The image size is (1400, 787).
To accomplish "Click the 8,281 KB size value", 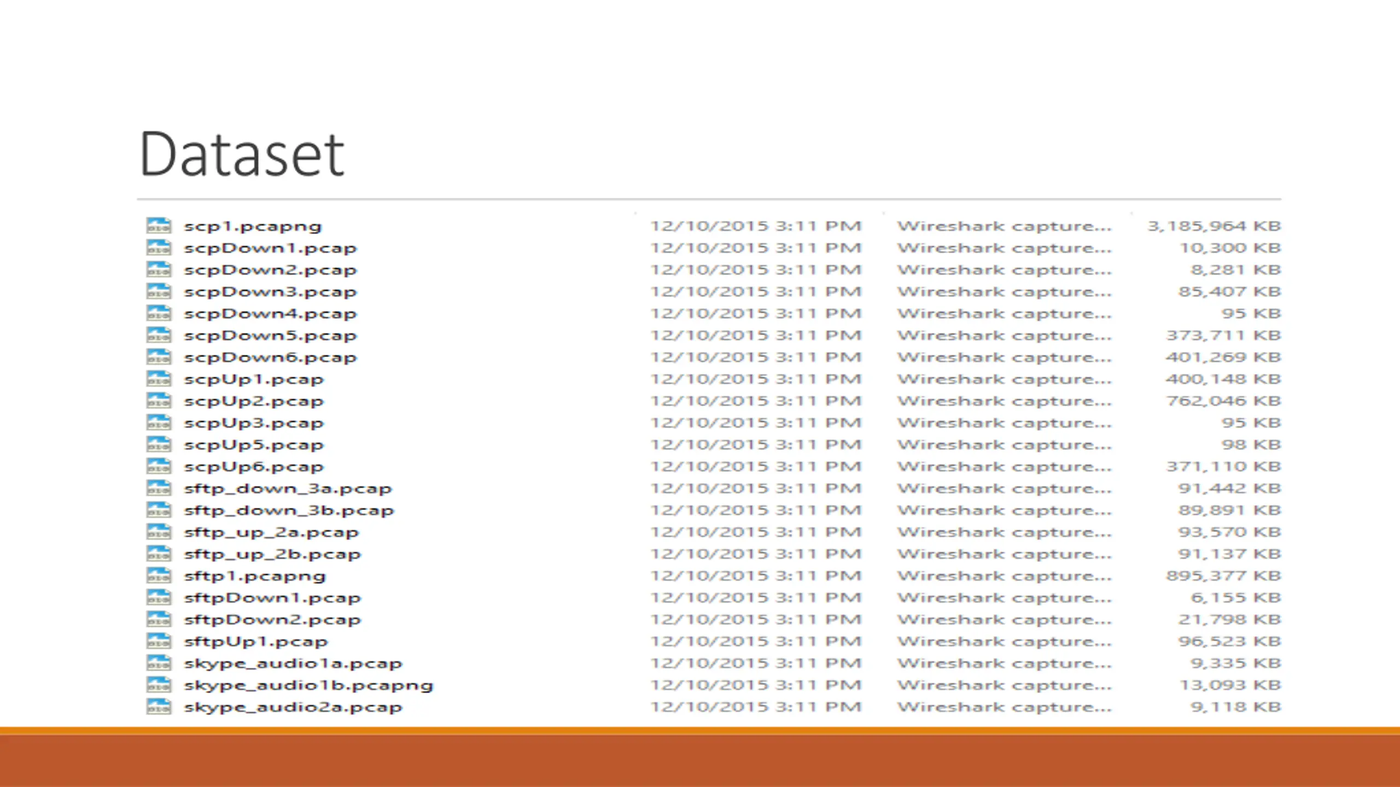I will tap(1236, 270).
